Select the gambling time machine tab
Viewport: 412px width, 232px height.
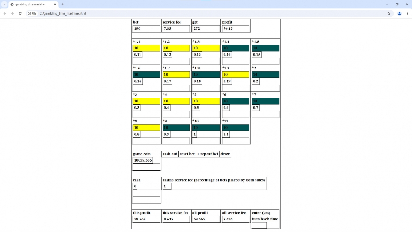pos(31,4)
